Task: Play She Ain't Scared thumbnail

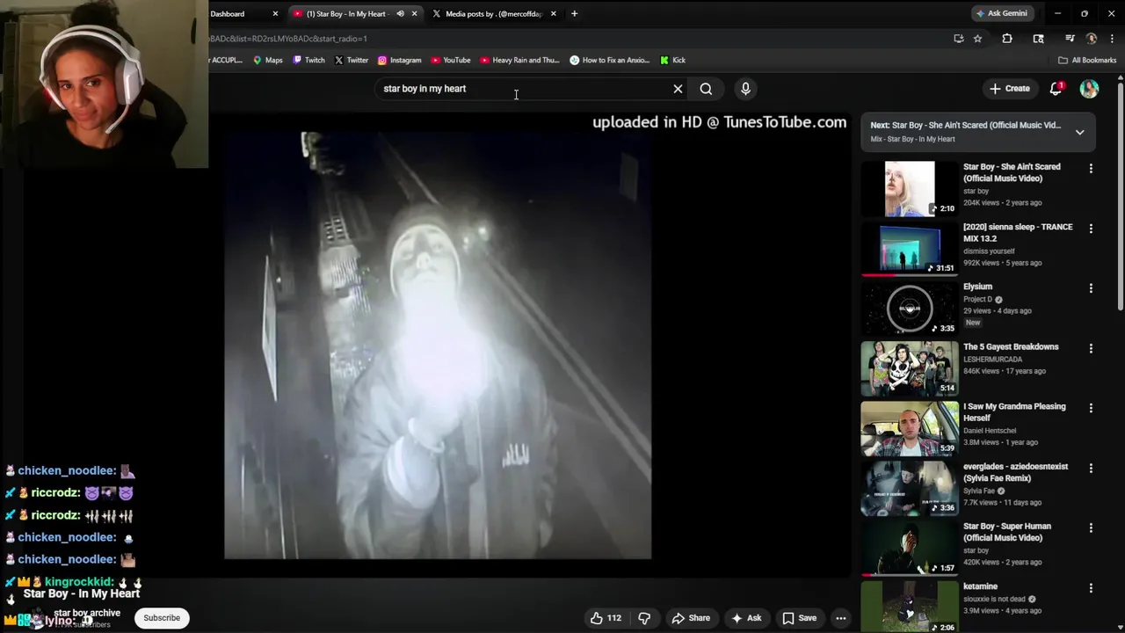Action: coord(910,188)
